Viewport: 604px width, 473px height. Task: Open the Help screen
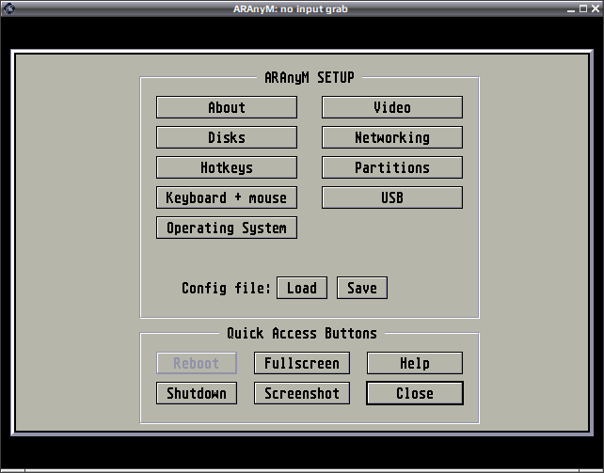(x=415, y=363)
